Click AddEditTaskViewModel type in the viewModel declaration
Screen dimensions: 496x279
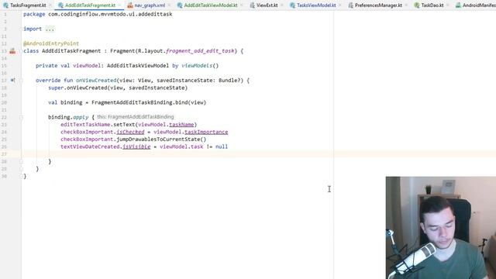pos(138,66)
